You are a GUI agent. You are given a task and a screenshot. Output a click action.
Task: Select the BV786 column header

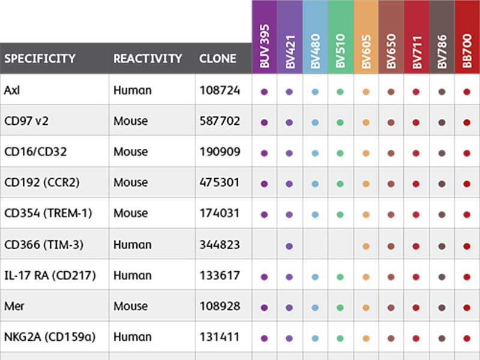pyautogui.click(x=442, y=37)
